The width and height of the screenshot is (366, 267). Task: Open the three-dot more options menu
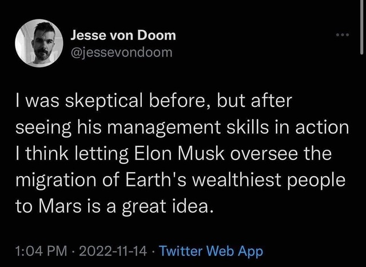pyautogui.click(x=343, y=35)
